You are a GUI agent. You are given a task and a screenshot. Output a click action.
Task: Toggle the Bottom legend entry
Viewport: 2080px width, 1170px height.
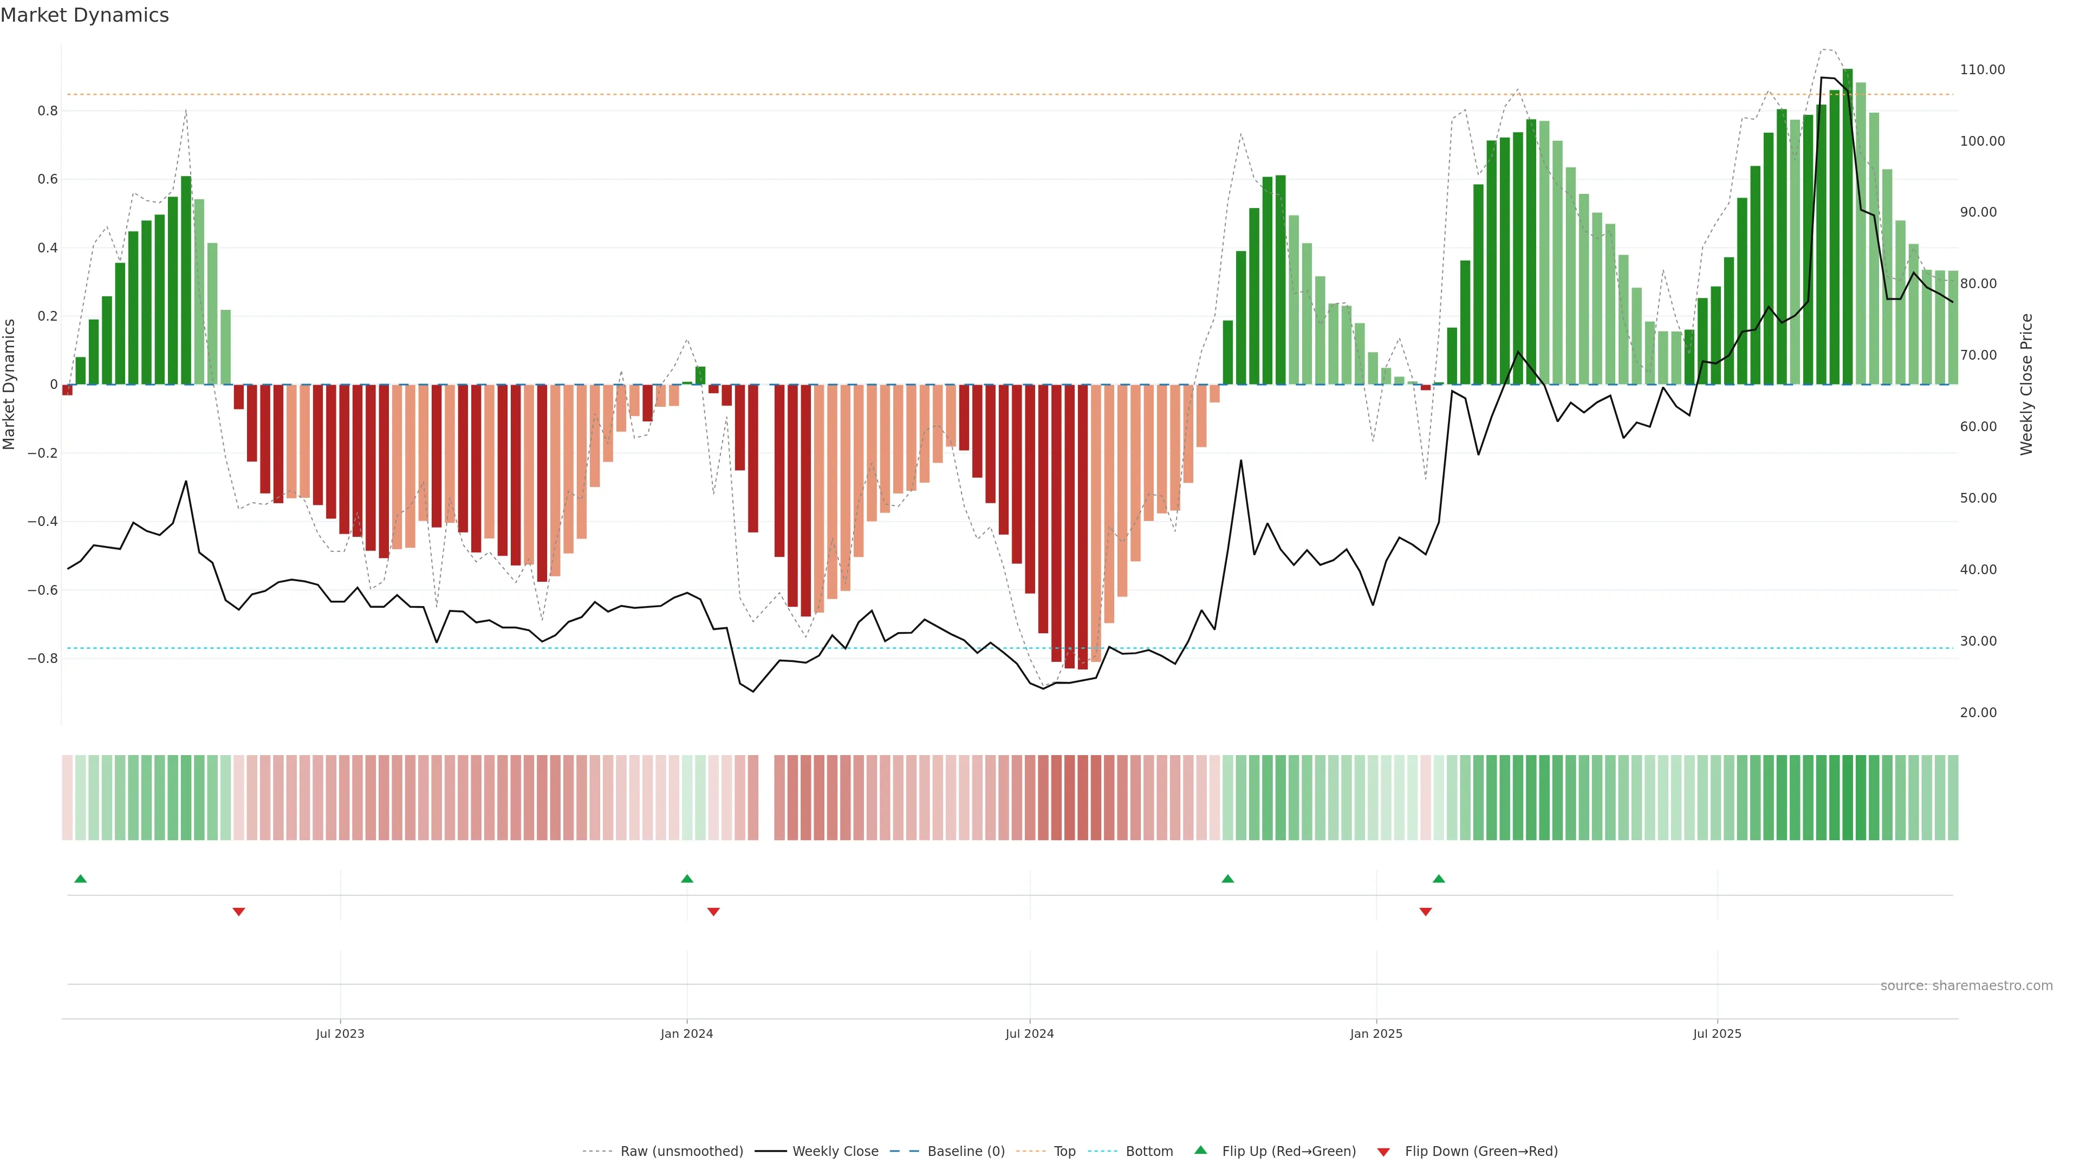click(1149, 1152)
